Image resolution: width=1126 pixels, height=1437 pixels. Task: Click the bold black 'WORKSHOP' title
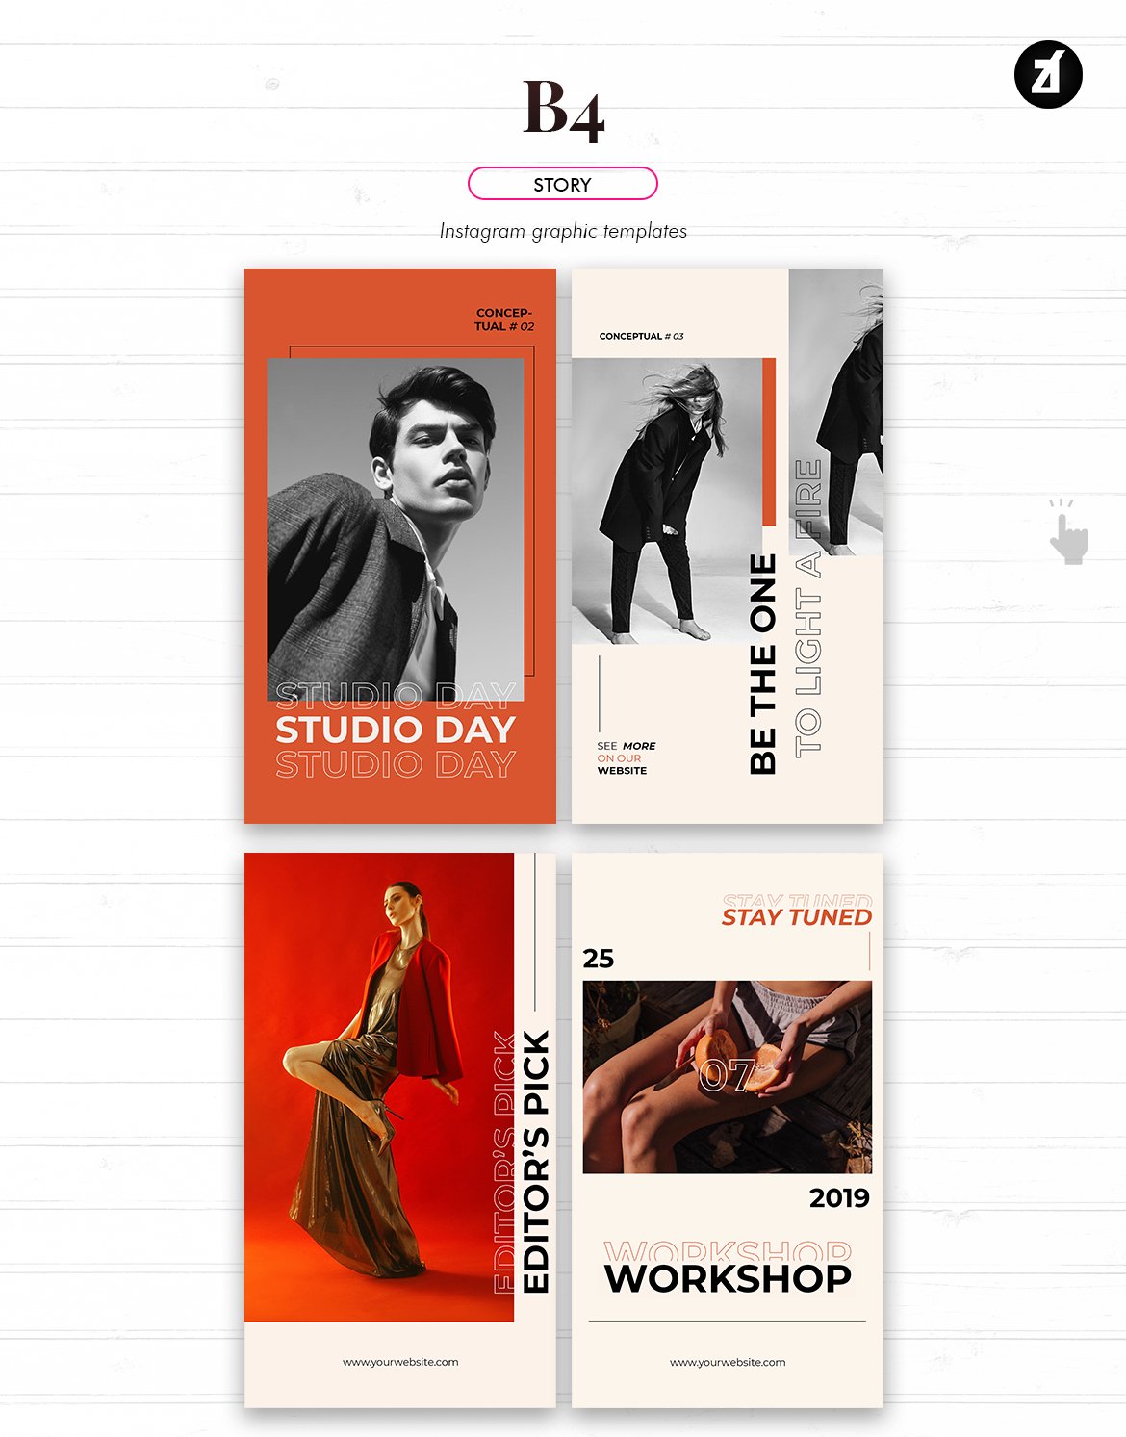tap(728, 1279)
